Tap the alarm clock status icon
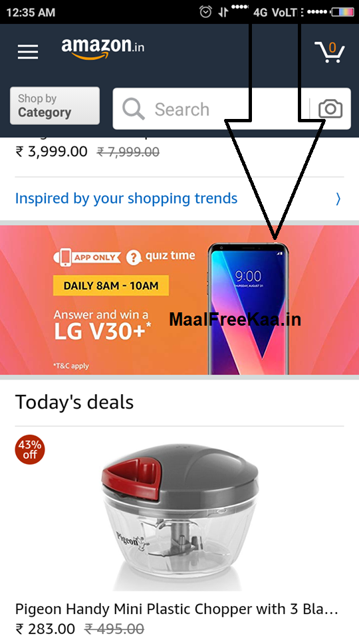The image size is (359, 638). point(205,12)
